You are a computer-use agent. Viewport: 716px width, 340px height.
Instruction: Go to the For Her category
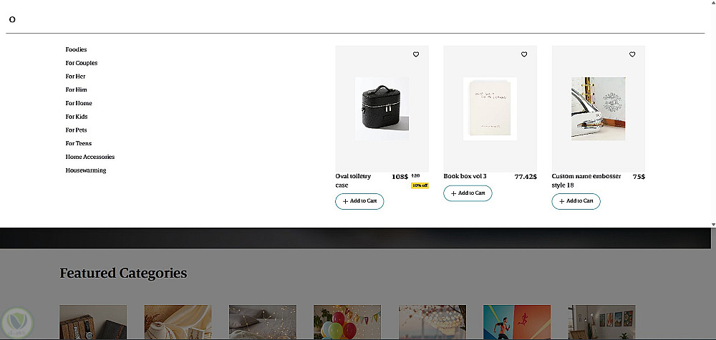(x=75, y=77)
